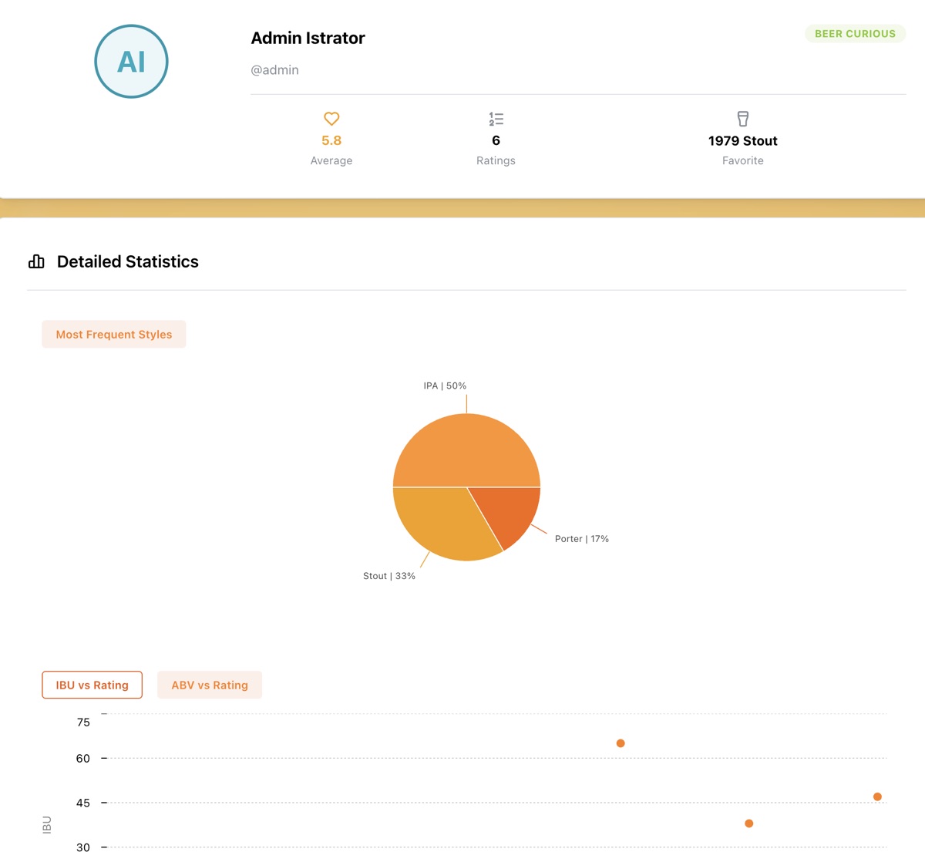The image size is (925, 852).
Task: Click the bar chart icon beside Detailed Statistics
Action: [36, 261]
